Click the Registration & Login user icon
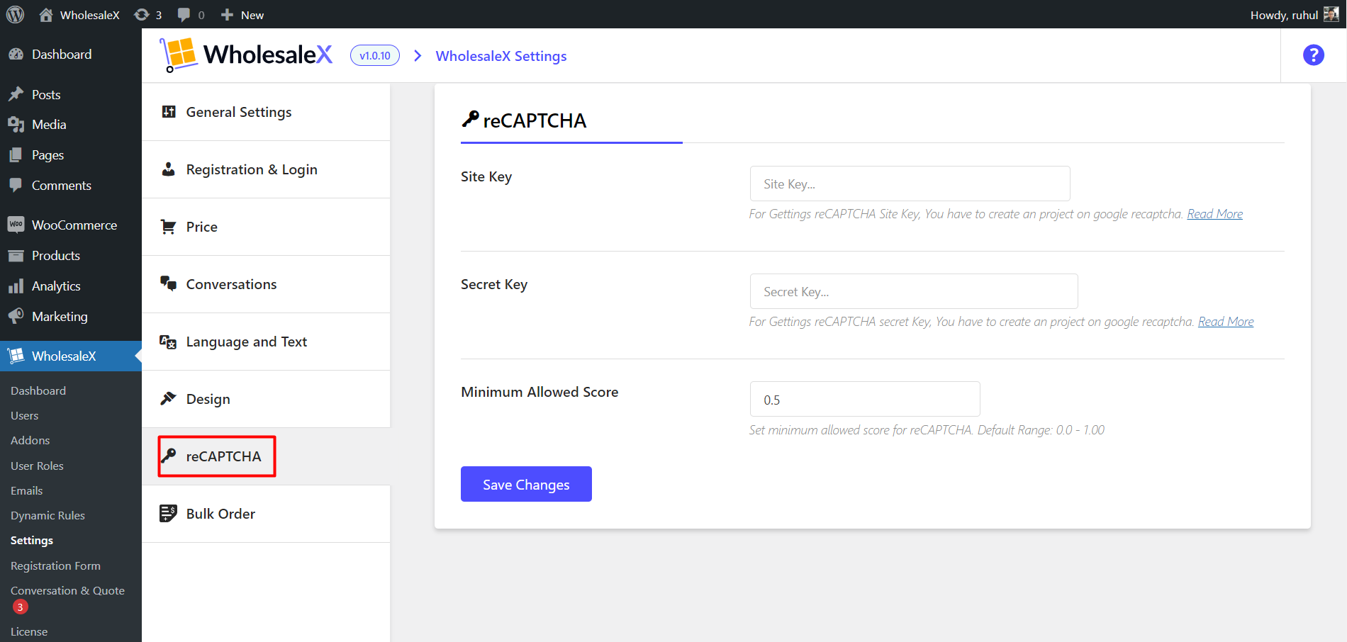Viewport: 1347px width, 642px height. click(x=169, y=169)
